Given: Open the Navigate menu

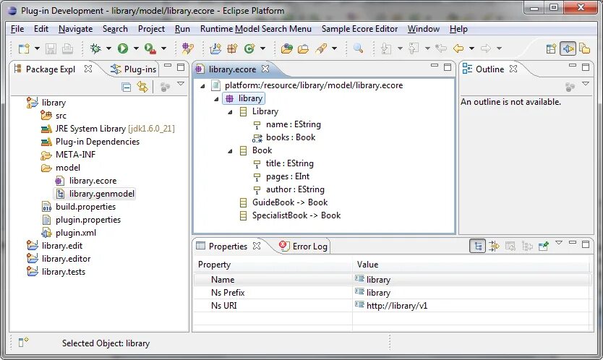Looking at the screenshot, I should pos(75,29).
